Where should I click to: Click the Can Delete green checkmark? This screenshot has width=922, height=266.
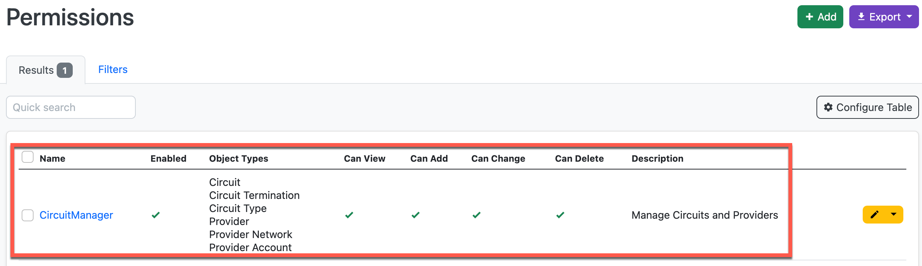coord(560,215)
